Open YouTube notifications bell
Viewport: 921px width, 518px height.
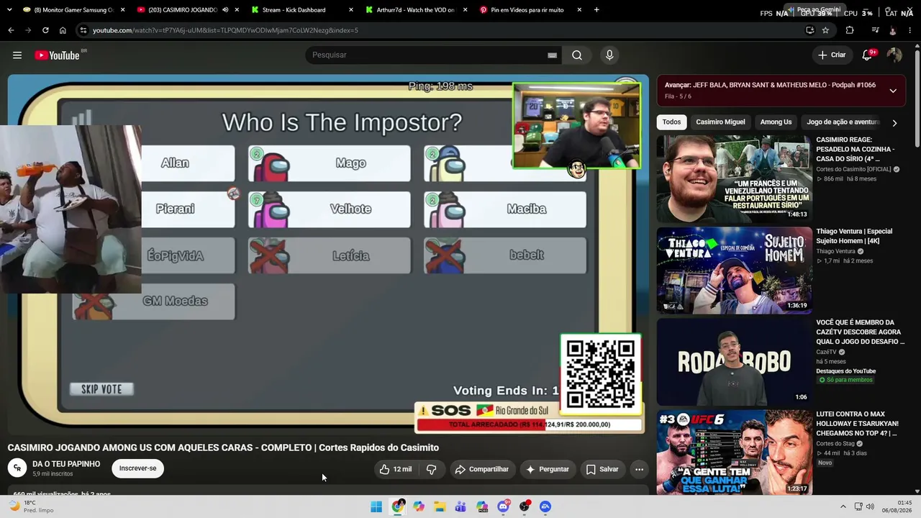coord(868,55)
